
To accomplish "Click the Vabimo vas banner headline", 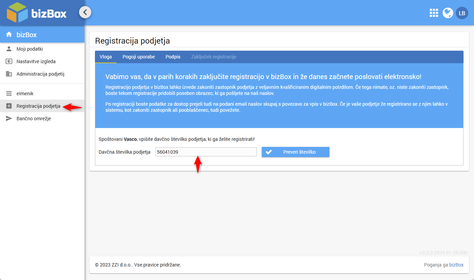I will (264, 77).
